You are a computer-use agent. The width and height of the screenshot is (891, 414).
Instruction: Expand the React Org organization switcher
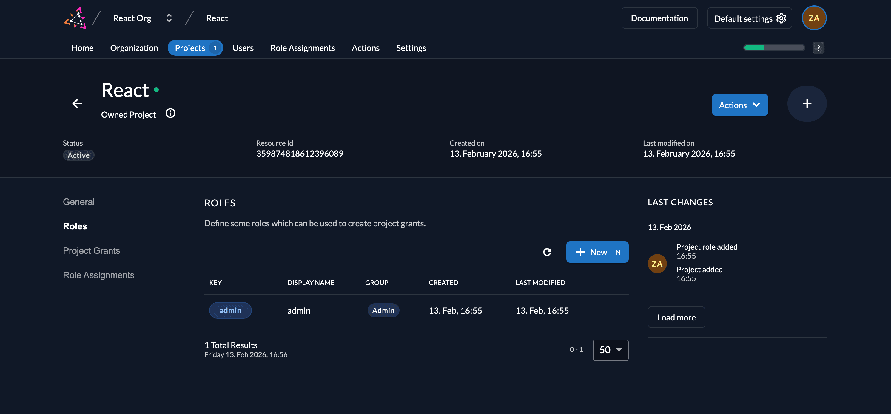(169, 18)
